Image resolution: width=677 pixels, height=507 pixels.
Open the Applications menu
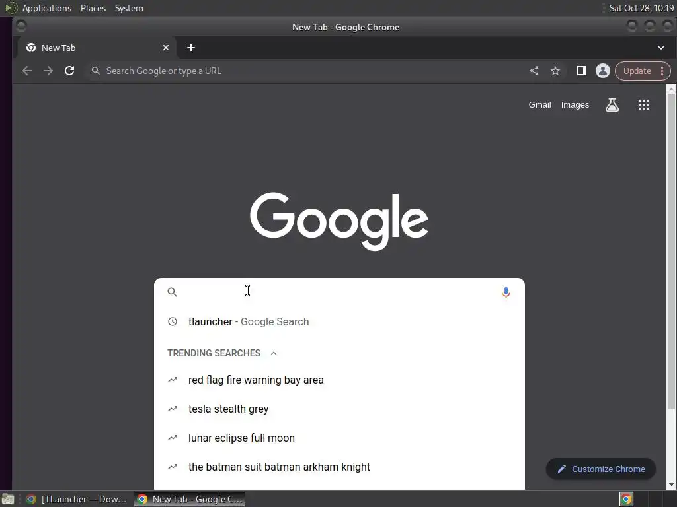(47, 8)
